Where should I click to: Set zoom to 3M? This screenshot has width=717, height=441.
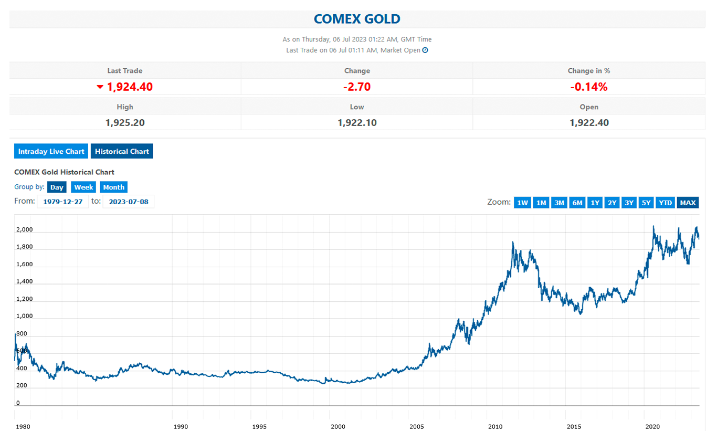pos(559,203)
